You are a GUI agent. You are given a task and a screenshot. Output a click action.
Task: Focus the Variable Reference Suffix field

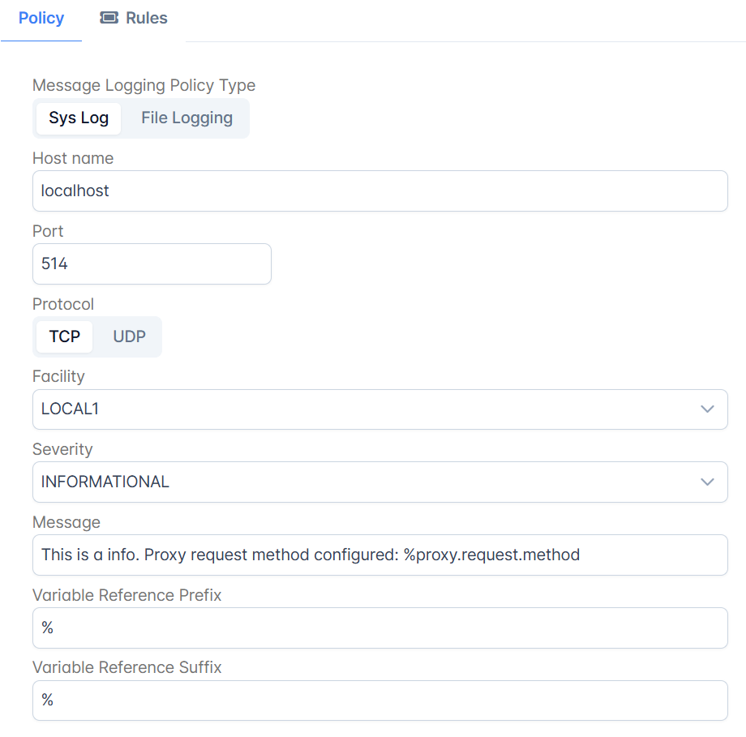click(380, 701)
